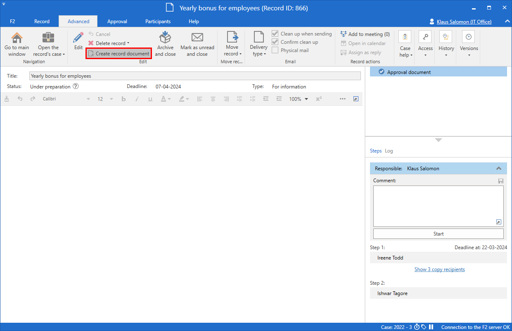Click Show 3 copy recipients link
This screenshot has height=331, width=512.
point(439,269)
